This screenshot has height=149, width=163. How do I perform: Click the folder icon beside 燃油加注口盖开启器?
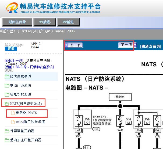click(7, 140)
